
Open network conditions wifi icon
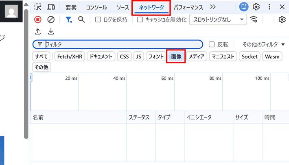(254, 20)
